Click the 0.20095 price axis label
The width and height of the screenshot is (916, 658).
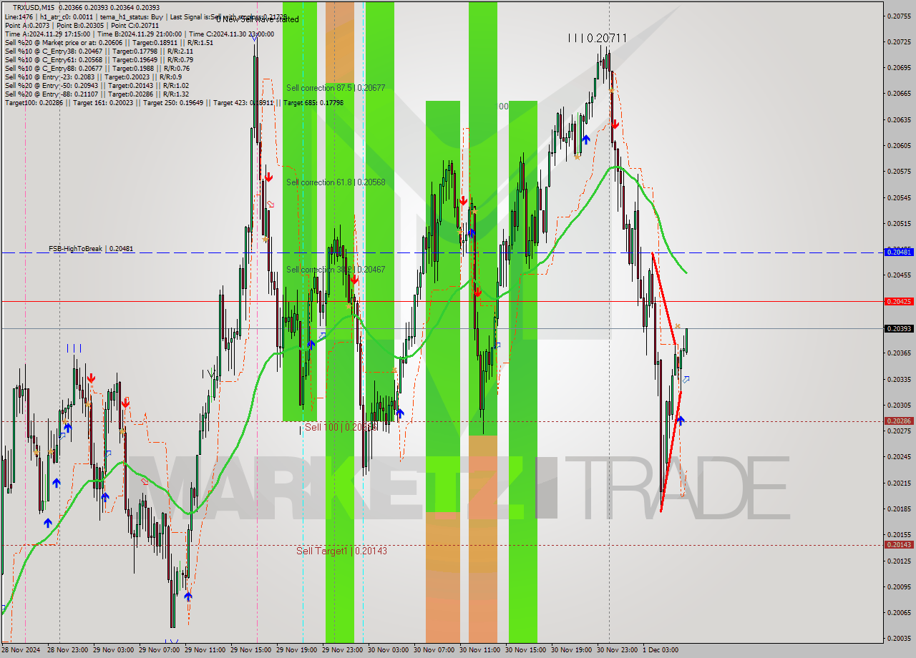(900, 586)
